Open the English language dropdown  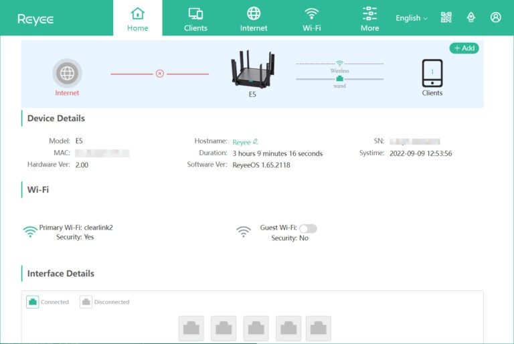point(411,18)
